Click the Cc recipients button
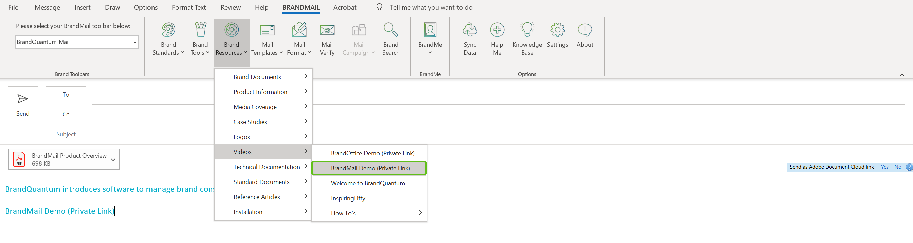 click(x=66, y=114)
